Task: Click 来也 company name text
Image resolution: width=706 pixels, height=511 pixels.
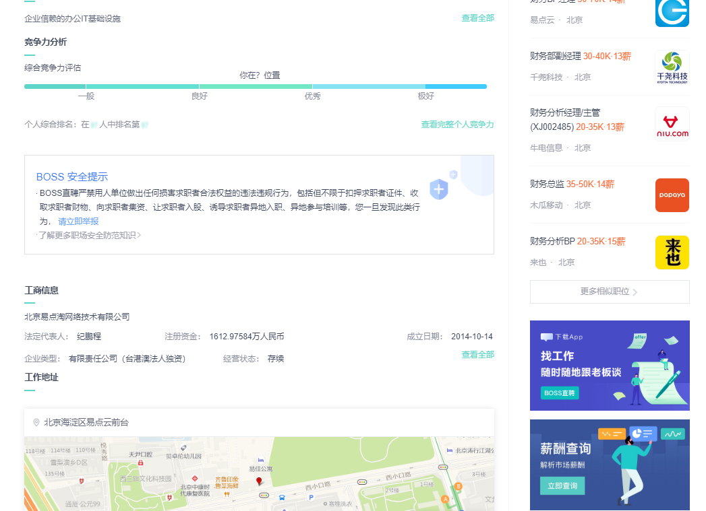Action: click(x=538, y=263)
